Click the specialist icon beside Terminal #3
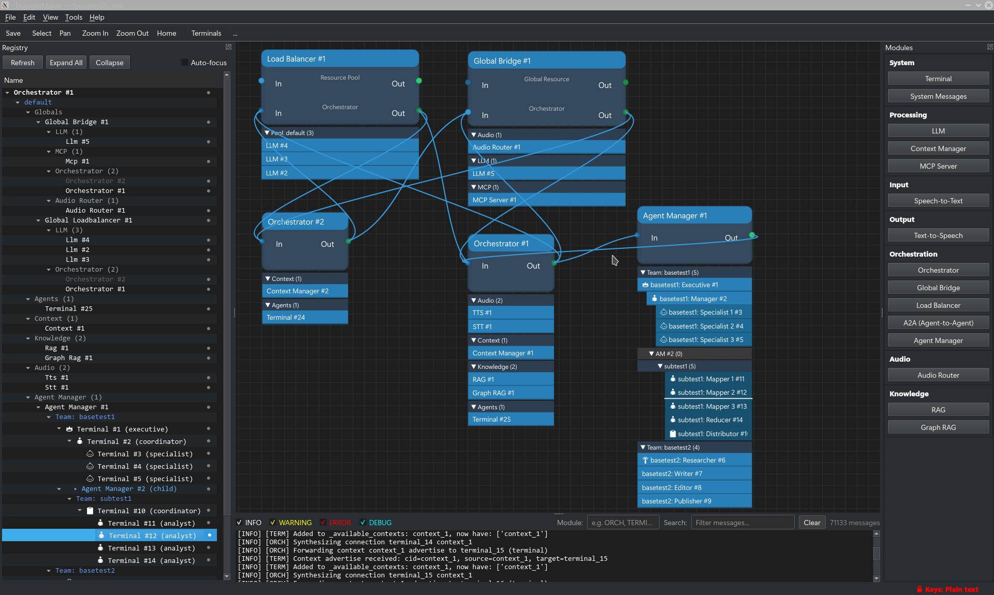The width and height of the screenshot is (994, 595). click(90, 454)
